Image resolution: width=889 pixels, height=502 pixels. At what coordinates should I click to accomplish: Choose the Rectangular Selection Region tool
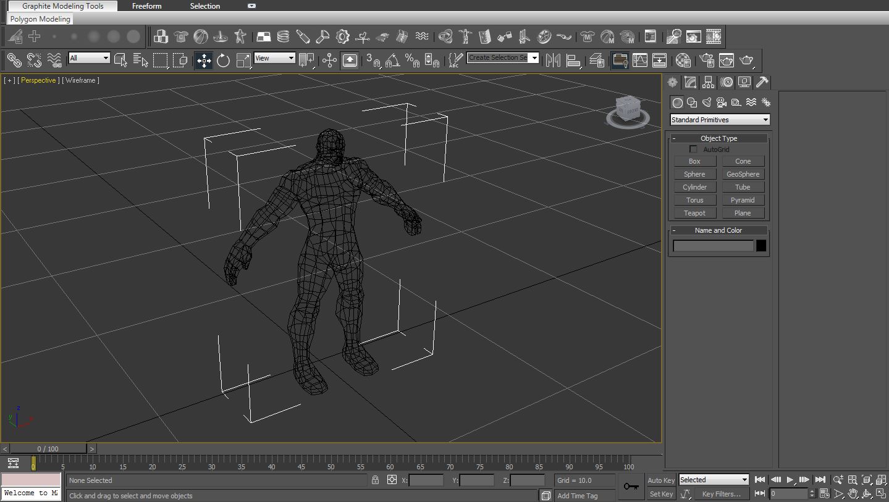[161, 60]
